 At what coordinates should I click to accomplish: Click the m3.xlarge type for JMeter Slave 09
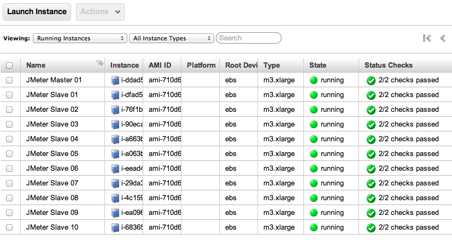(x=279, y=212)
